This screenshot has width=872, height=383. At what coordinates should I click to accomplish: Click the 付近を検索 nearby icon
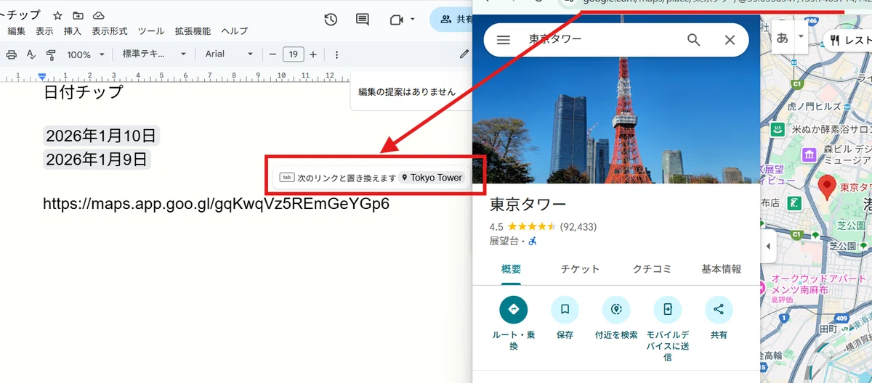[x=616, y=310]
